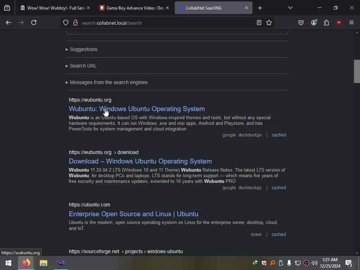Open a new tab
Viewport: 360px width, 270px height.
click(260, 8)
